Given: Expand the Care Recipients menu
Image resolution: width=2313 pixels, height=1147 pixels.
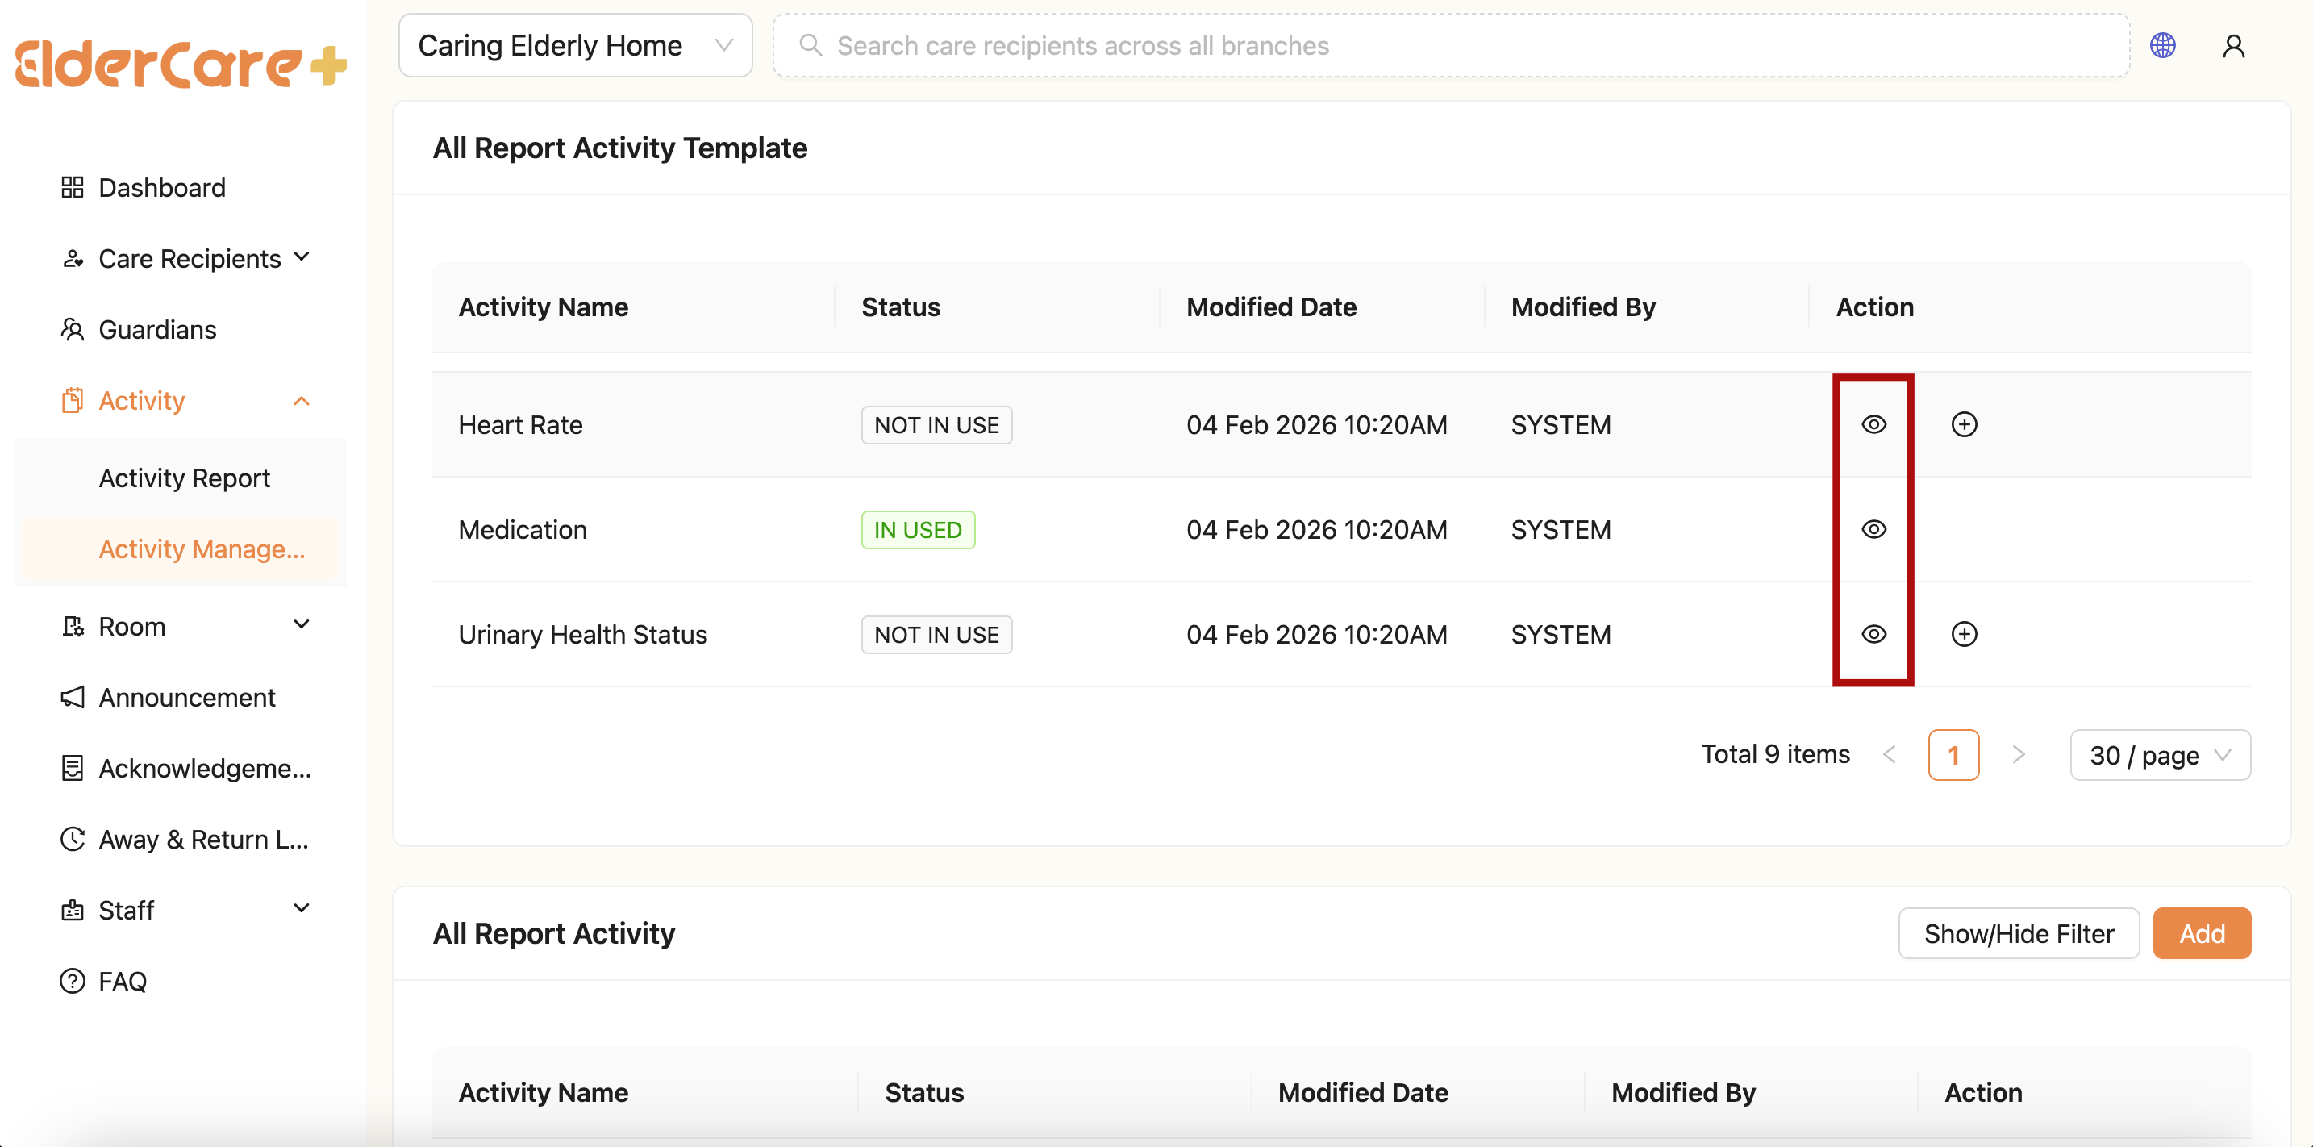Looking at the screenshot, I should (x=302, y=259).
